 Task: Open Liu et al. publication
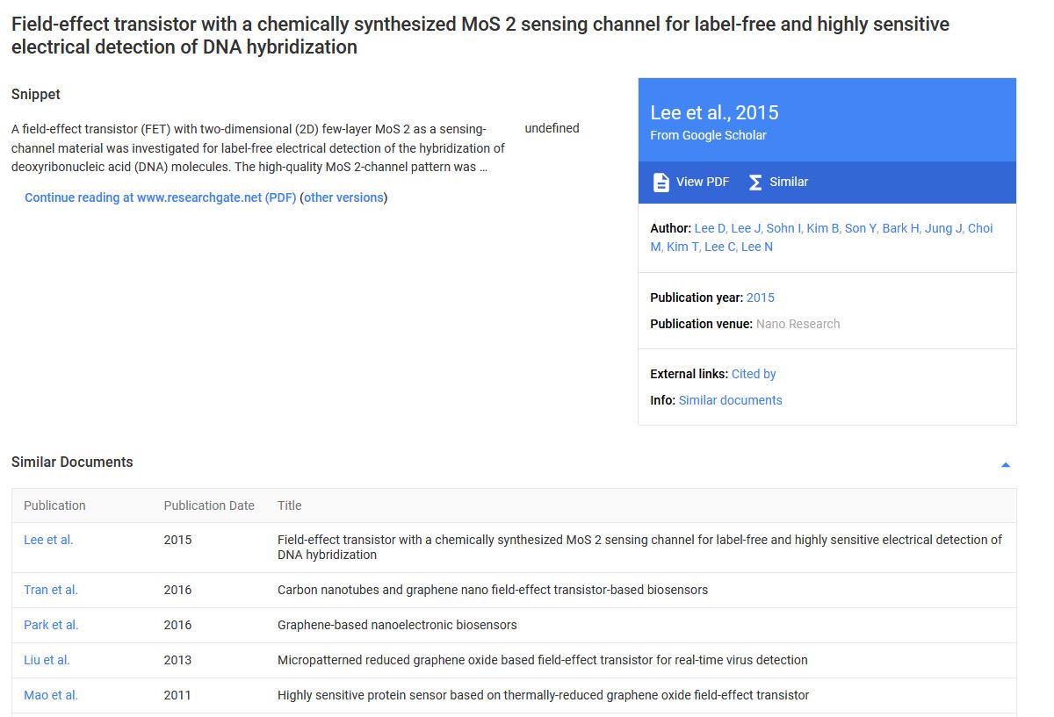[47, 660]
